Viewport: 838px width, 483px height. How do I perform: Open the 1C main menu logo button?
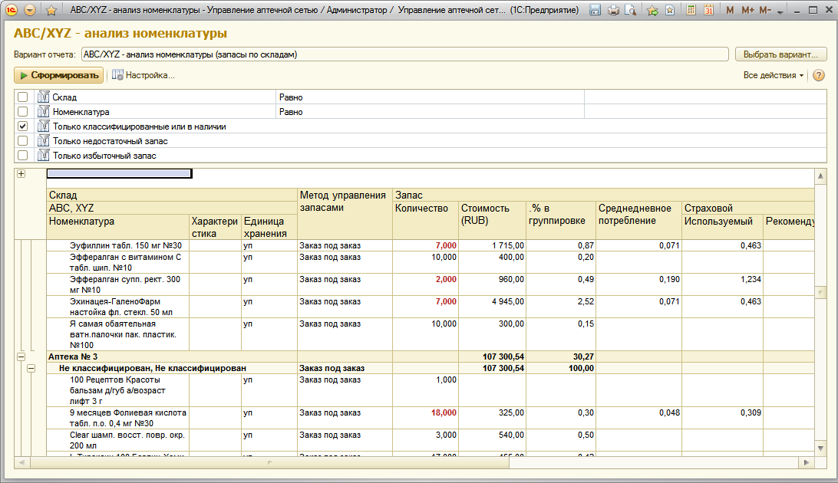coord(12,10)
